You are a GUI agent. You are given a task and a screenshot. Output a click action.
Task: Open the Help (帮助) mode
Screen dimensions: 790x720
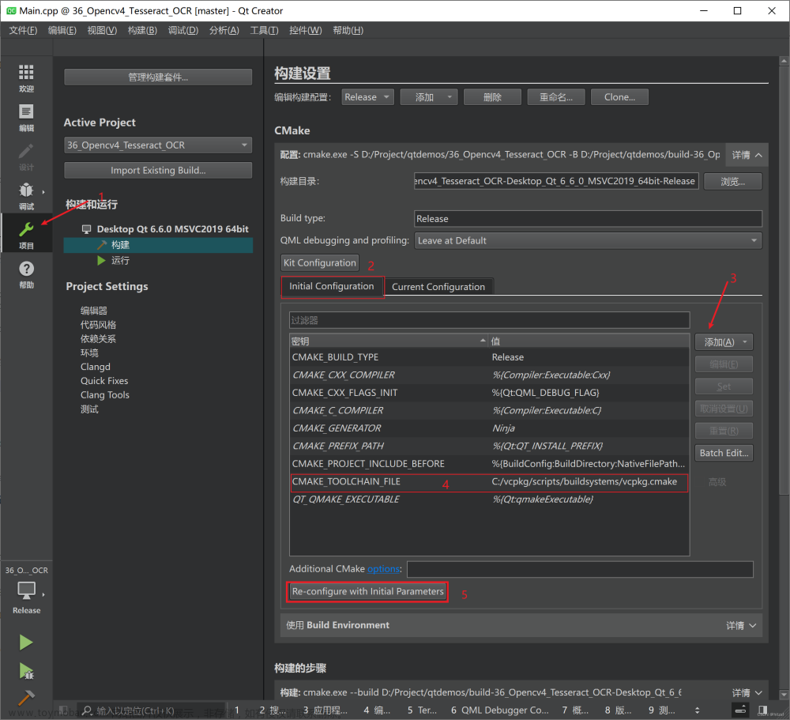tap(26, 274)
